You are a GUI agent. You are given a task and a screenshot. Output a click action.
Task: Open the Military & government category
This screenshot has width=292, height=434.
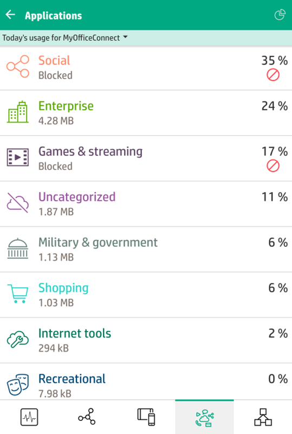pos(146,250)
